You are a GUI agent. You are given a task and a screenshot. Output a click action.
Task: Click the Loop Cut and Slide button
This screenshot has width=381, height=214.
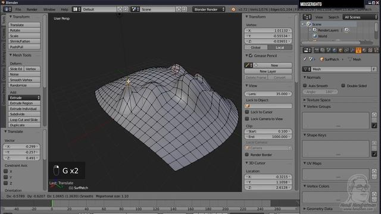(24, 119)
